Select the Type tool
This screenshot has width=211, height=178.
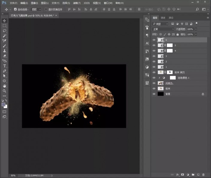pos(4,66)
